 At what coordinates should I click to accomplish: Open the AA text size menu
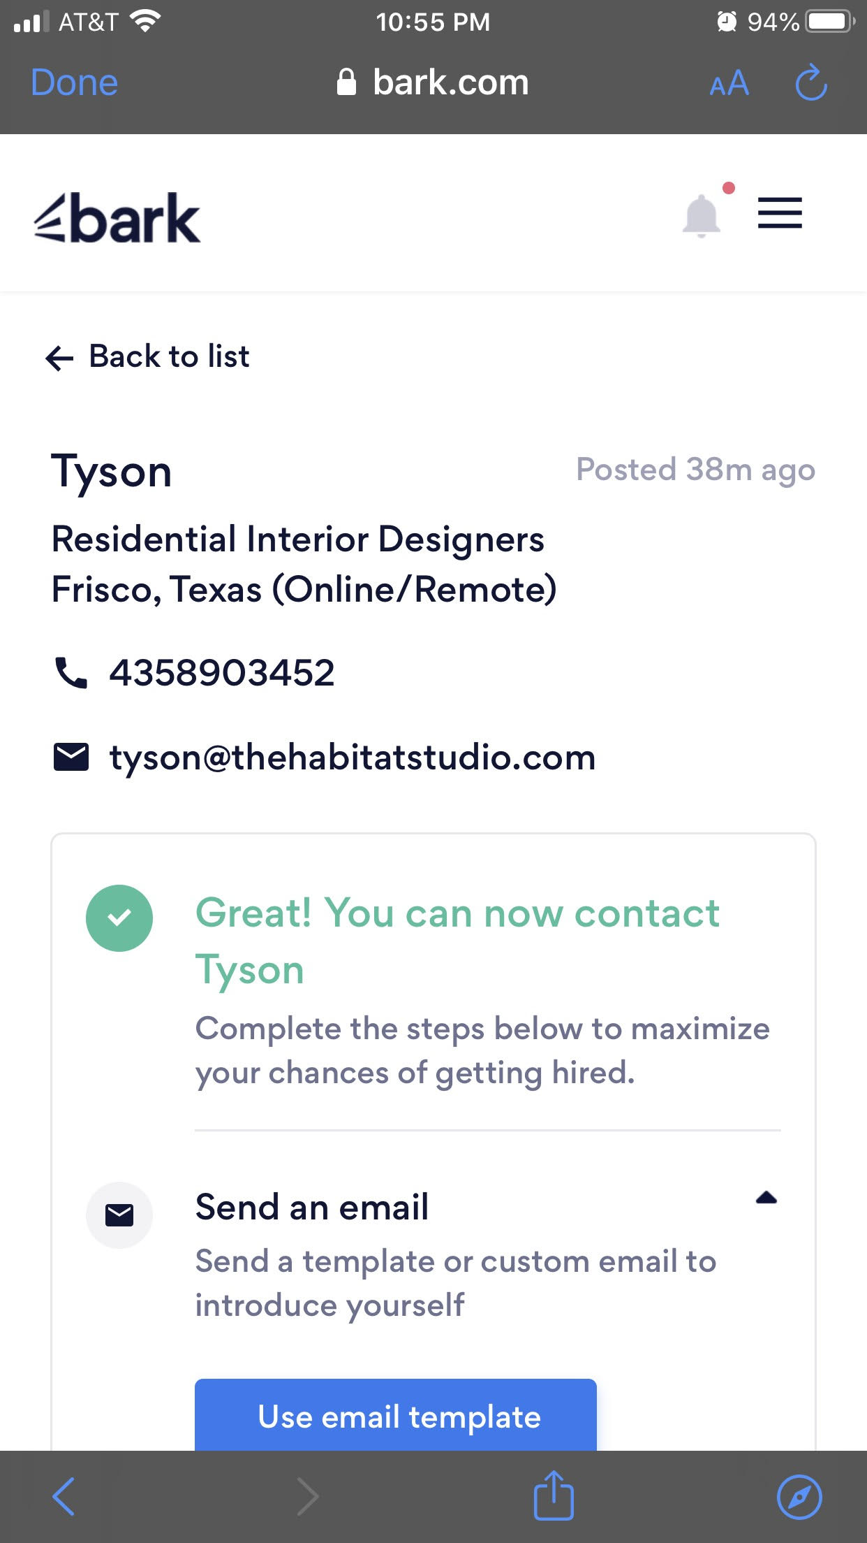coord(729,84)
